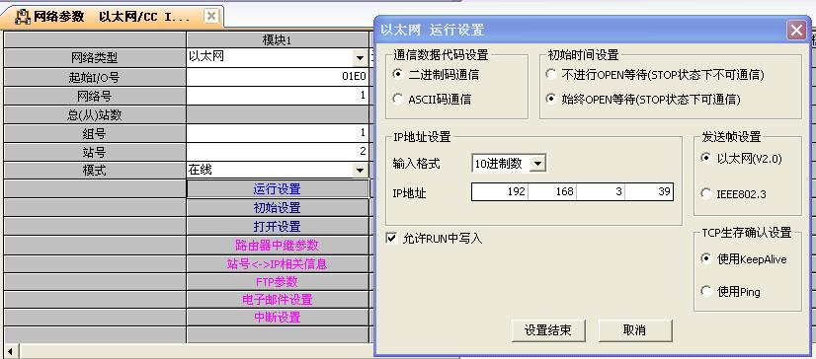Click the 起始I/O号 value 01E0
The width and height of the screenshot is (816, 359).
point(277,77)
